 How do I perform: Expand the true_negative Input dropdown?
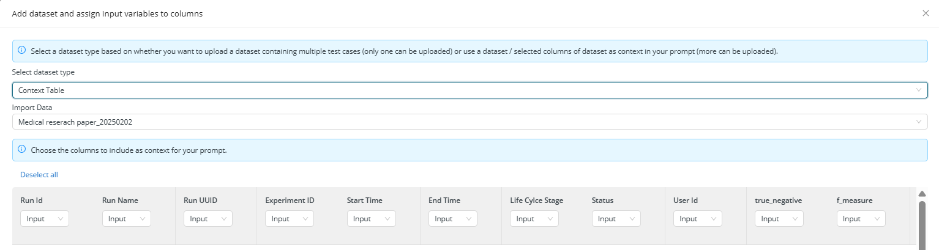(779, 219)
